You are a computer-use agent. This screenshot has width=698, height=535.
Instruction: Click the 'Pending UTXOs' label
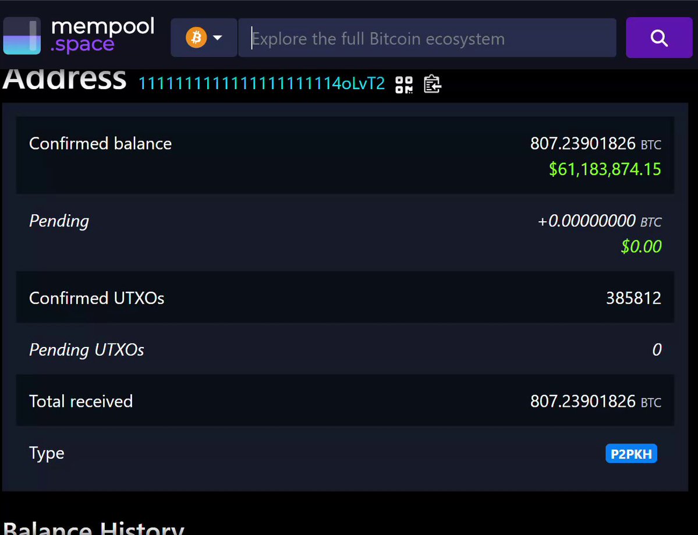click(86, 350)
